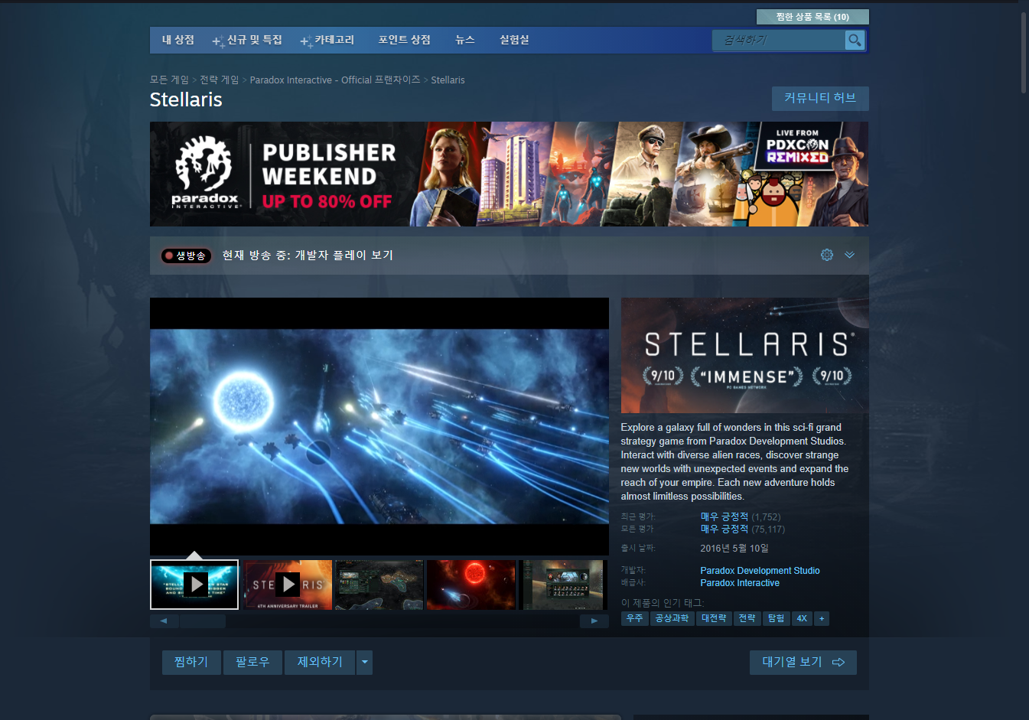Click the 전략 tag next to 탐험

click(x=747, y=618)
